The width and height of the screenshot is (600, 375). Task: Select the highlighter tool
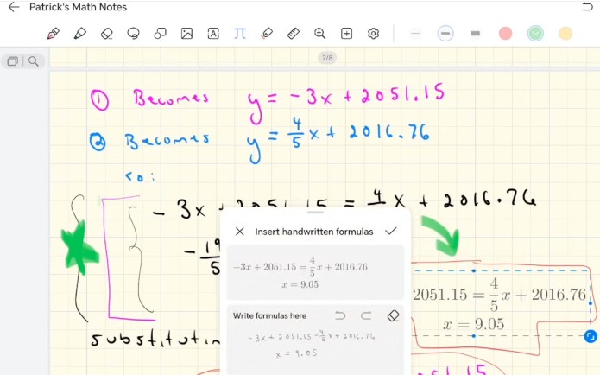(79, 34)
